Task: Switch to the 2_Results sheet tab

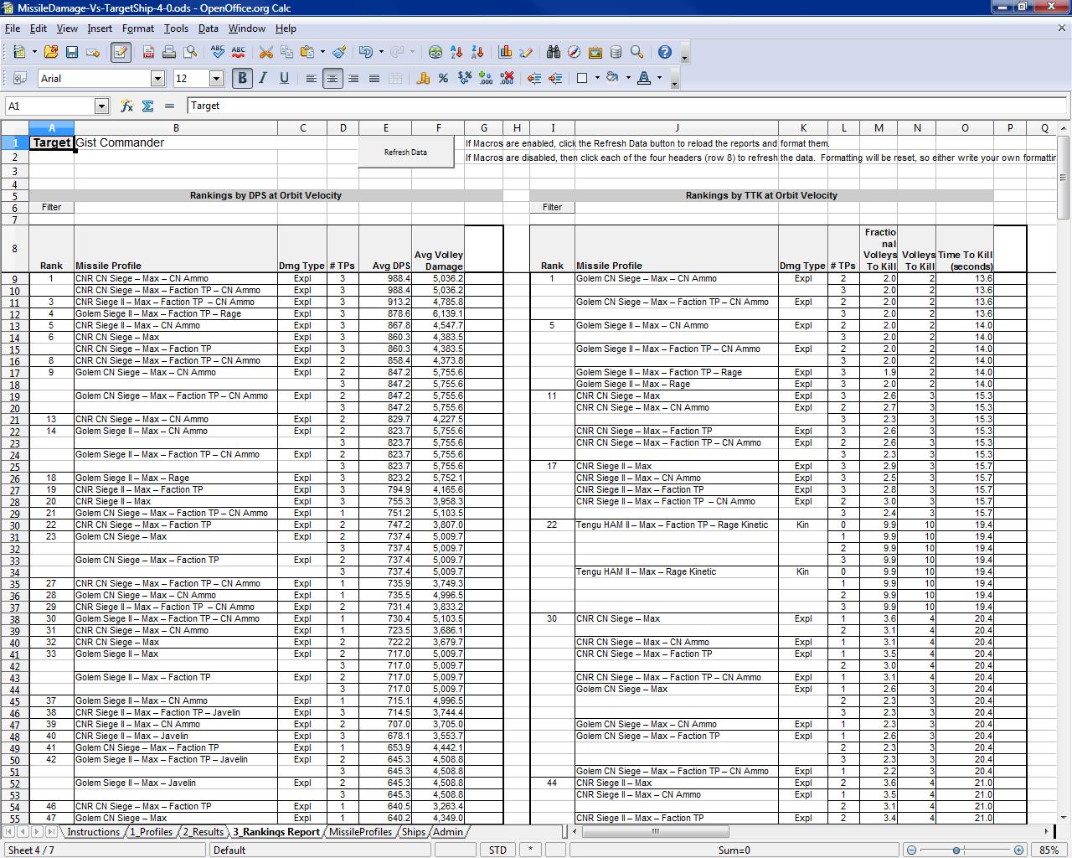Action: (203, 832)
